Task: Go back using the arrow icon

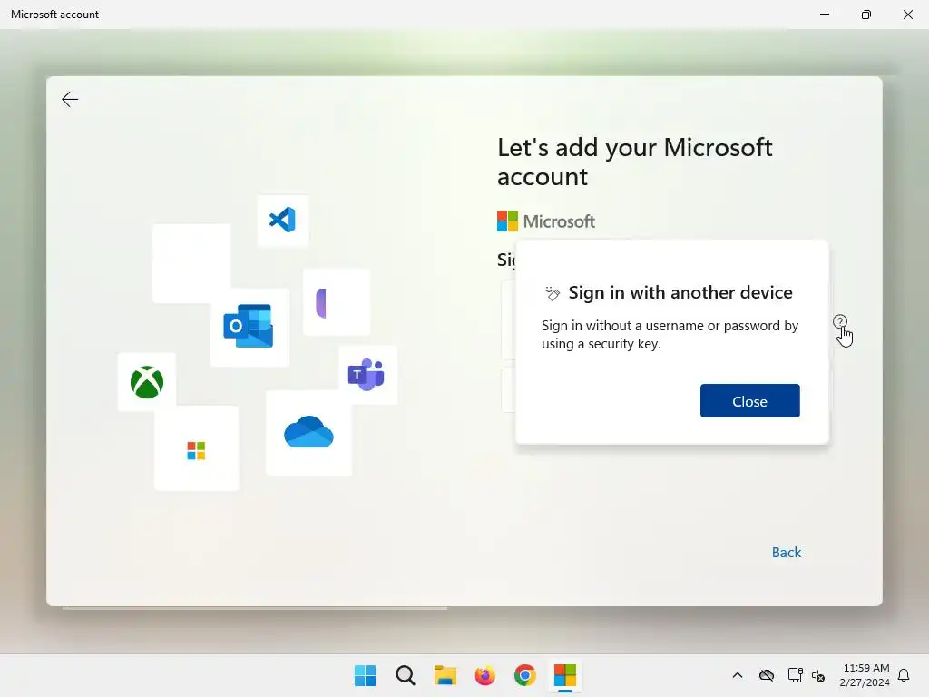Action: tap(70, 99)
